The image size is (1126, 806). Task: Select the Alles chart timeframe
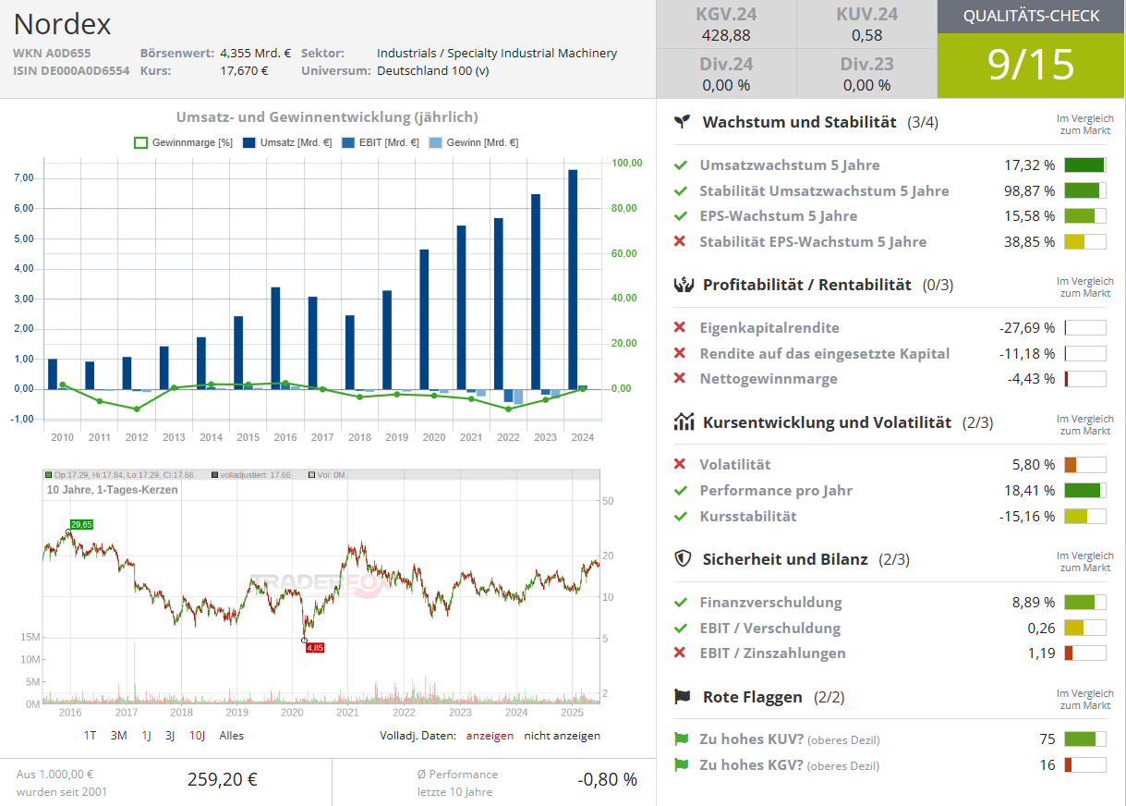click(x=232, y=736)
